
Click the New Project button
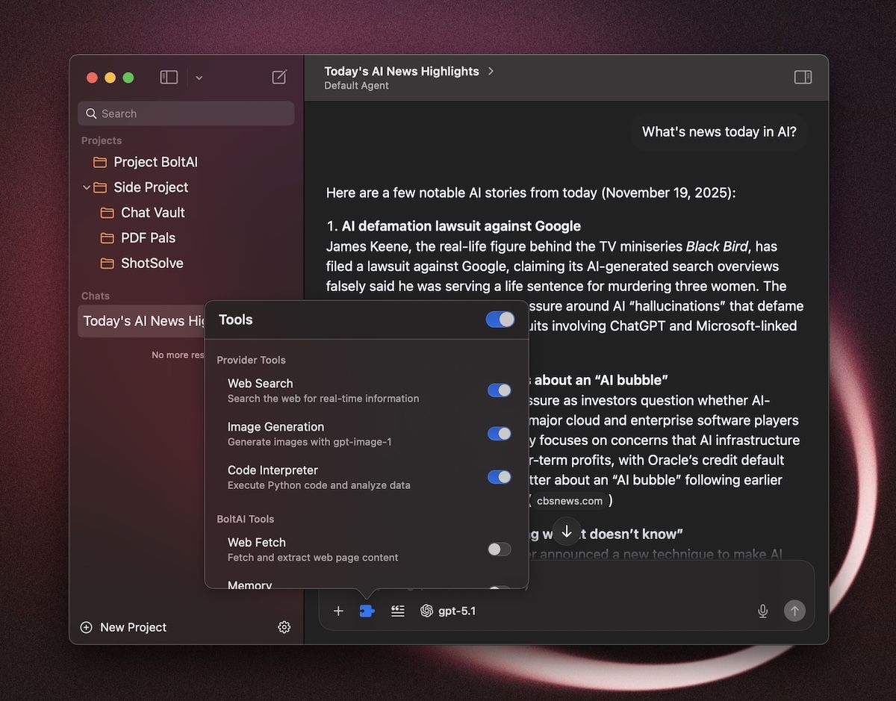pyautogui.click(x=123, y=627)
